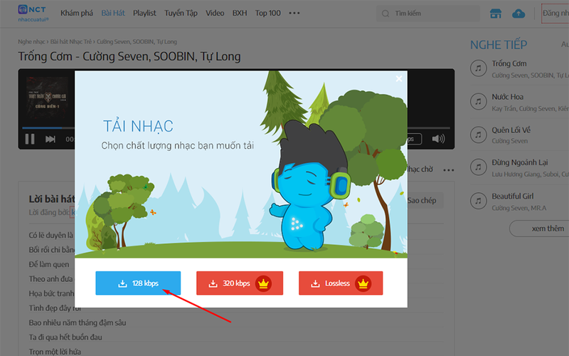Open the Khám phá menu
The height and width of the screenshot is (356, 569).
click(77, 13)
